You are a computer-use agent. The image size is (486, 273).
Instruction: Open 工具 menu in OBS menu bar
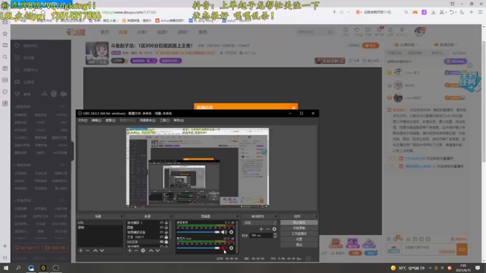tap(165, 120)
